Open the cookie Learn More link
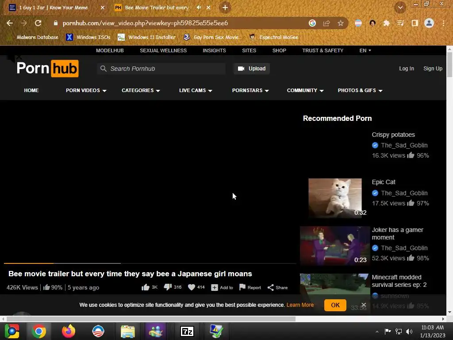 point(300,305)
